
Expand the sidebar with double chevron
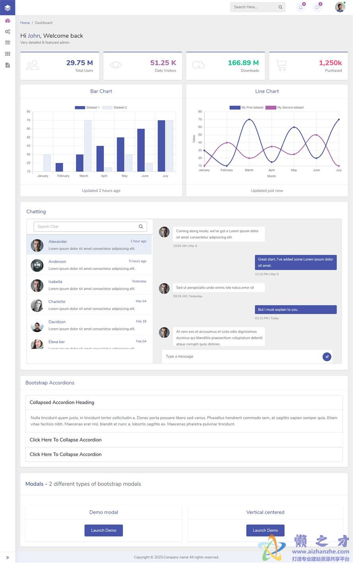point(8,557)
